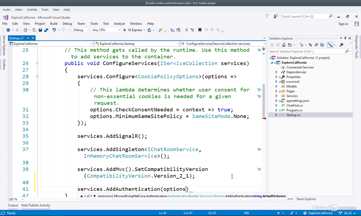Image resolution: width=361 pixels, height=216 pixels.
Task: Click the Visual Studio logo icon
Action: pyautogui.click(x=5, y=17)
